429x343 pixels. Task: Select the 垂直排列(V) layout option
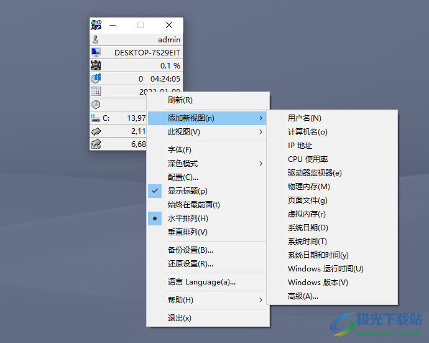click(x=208, y=232)
